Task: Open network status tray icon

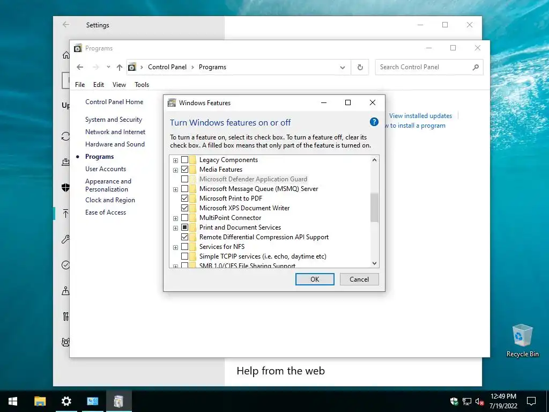Action: coord(467,401)
